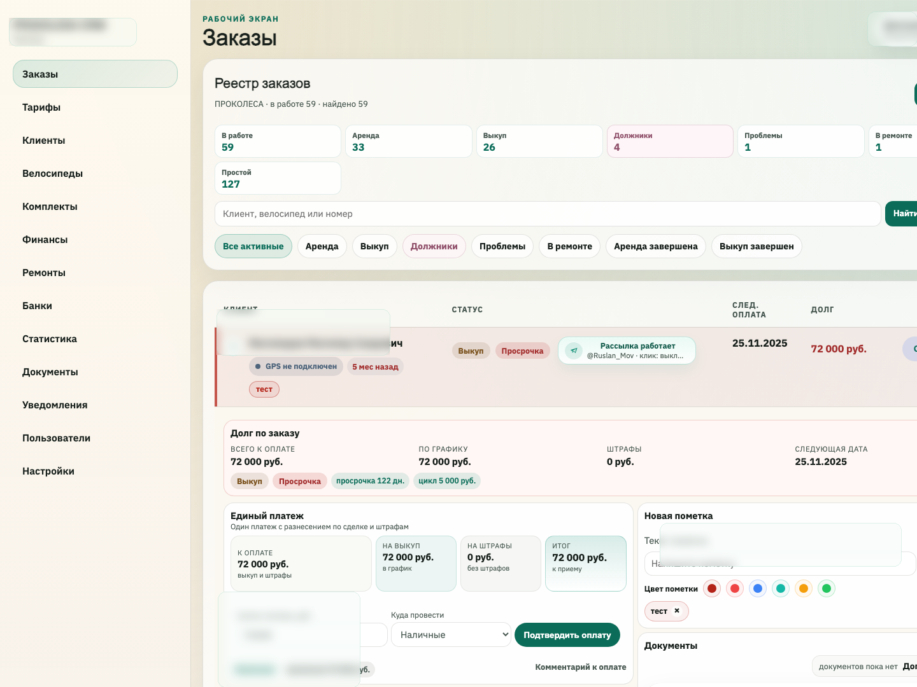The image size is (917, 687).
Task: Pick the orange note color
Action: coord(804,588)
